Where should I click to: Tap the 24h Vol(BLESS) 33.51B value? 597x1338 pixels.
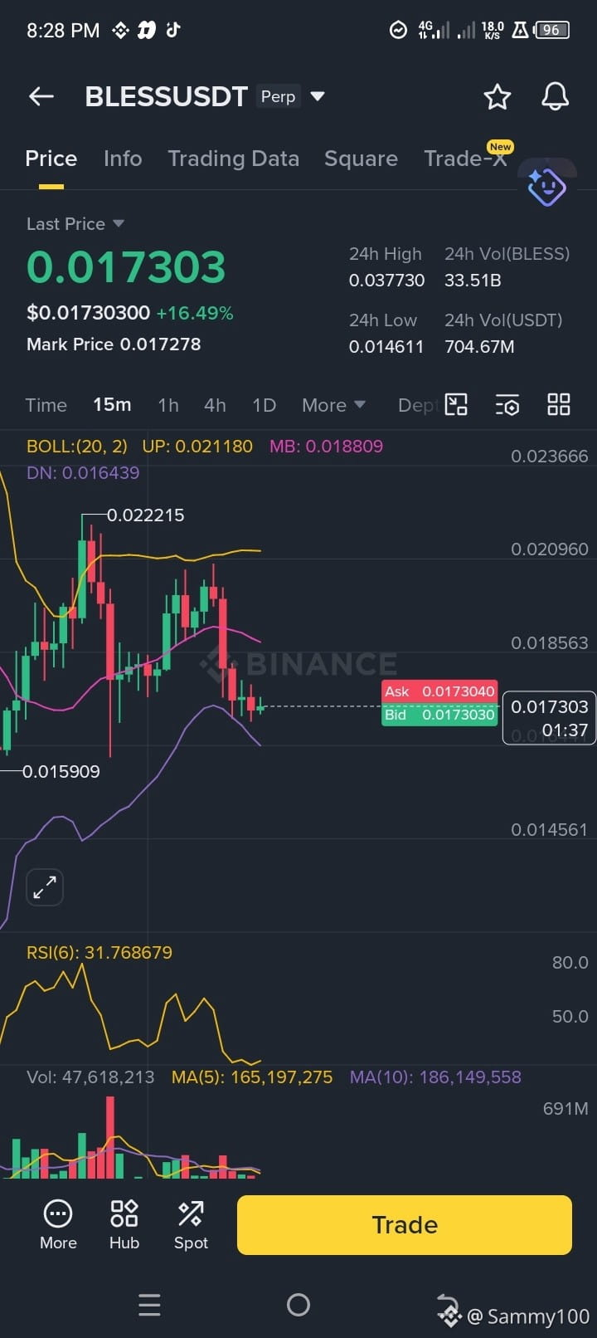(x=473, y=281)
